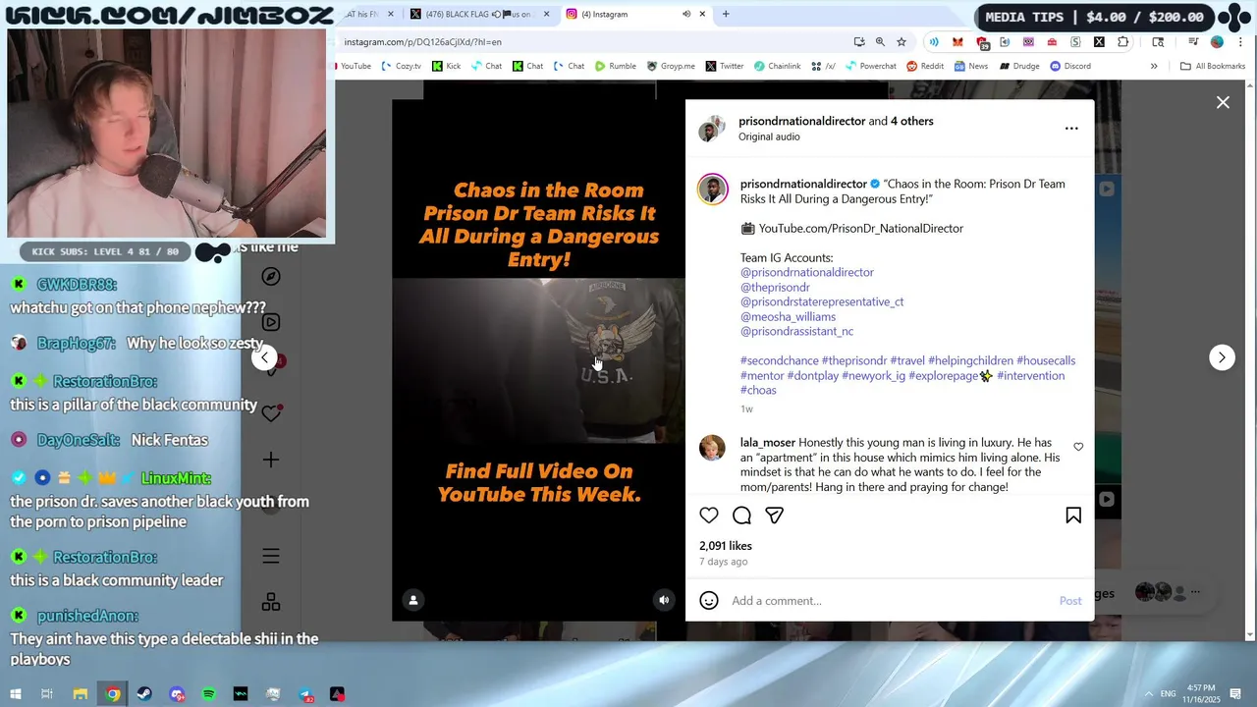
Task: Open a new browser tab with plus
Action: 726,14
